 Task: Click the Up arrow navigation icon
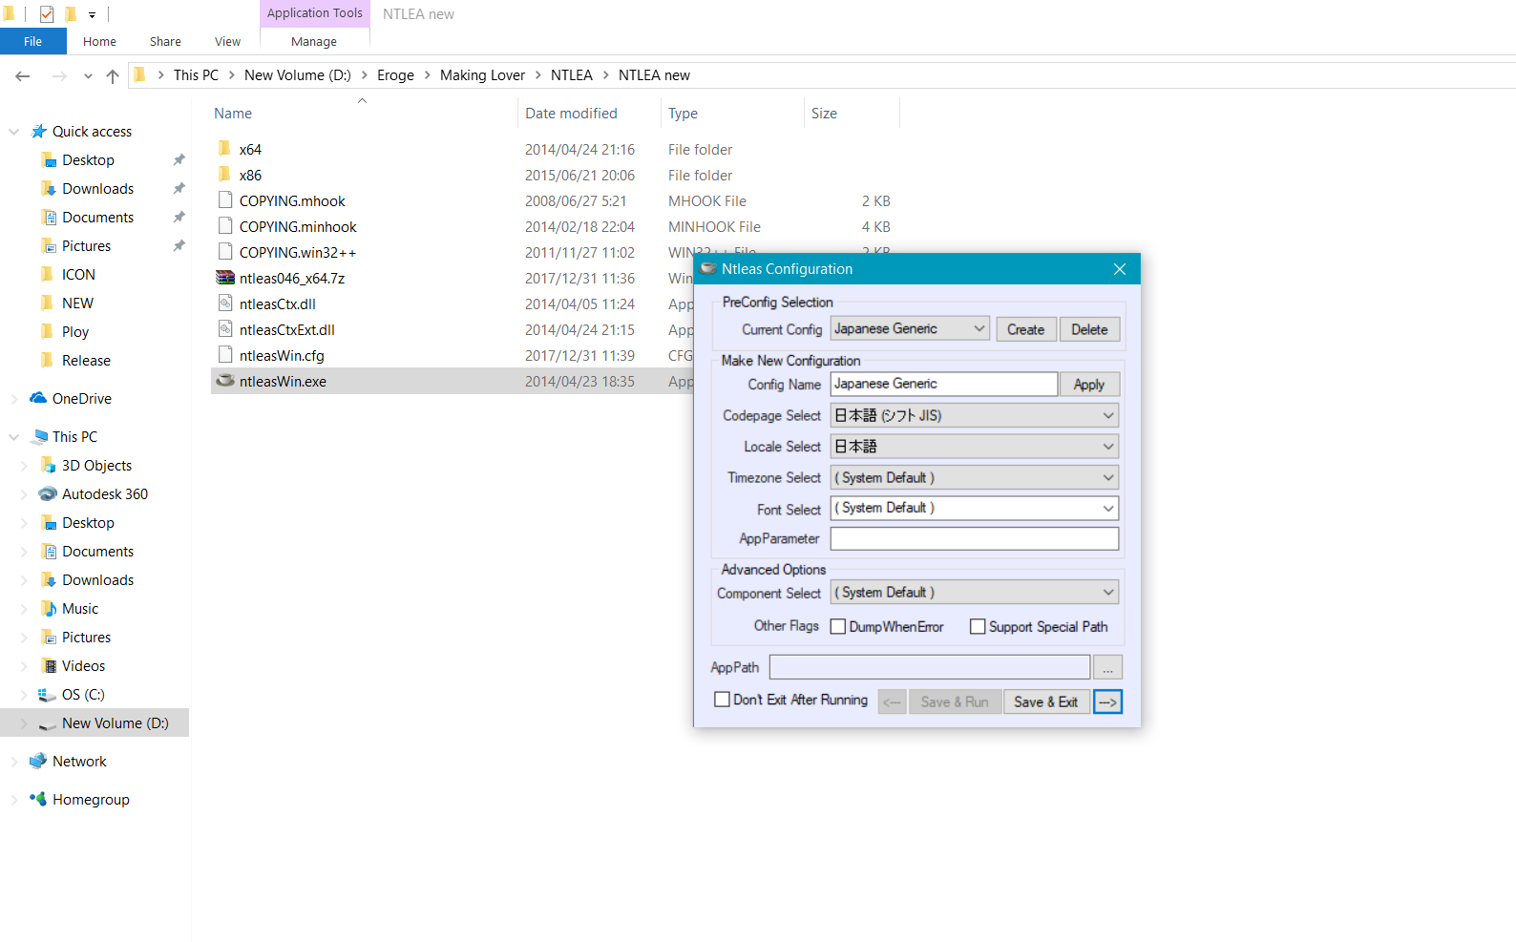113,75
